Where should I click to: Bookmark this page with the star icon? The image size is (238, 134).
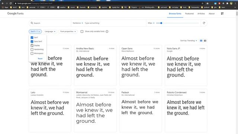(202, 3)
